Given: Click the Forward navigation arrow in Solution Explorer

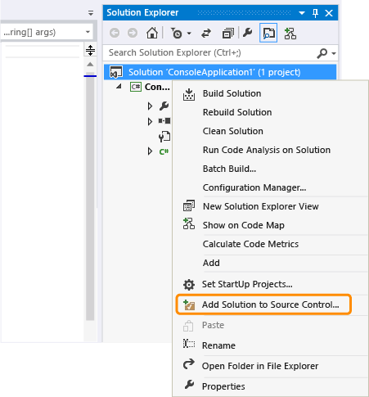Looking at the screenshot, I should click(x=133, y=34).
